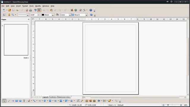This screenshot has height=107, width=190.
Task: Expand the Callouts dropdown arrow
Action: click(69, 101)
